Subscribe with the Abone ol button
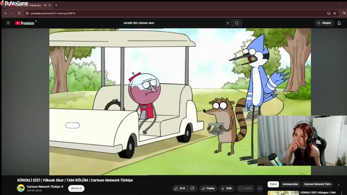The image size is (347, 195). (x=76, y=188)
